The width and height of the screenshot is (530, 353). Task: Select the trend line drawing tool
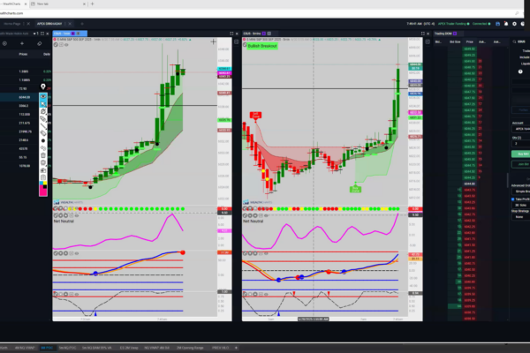pyautogui.click(x=43, y=125)
